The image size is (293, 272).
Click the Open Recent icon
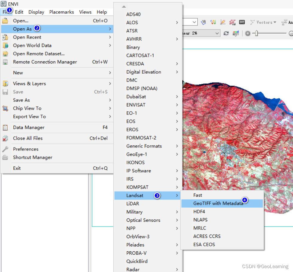coord(5,37)
